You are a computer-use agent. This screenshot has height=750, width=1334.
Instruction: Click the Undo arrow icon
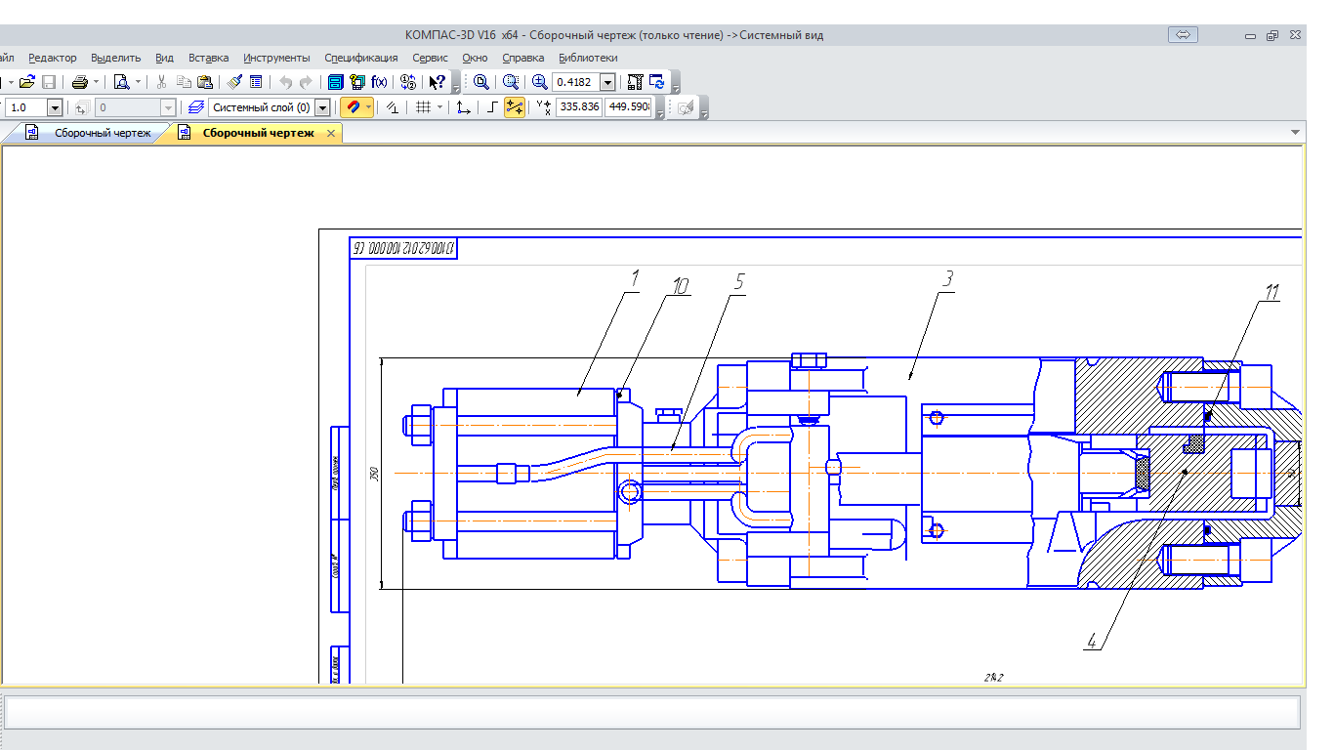coord(285,82)
